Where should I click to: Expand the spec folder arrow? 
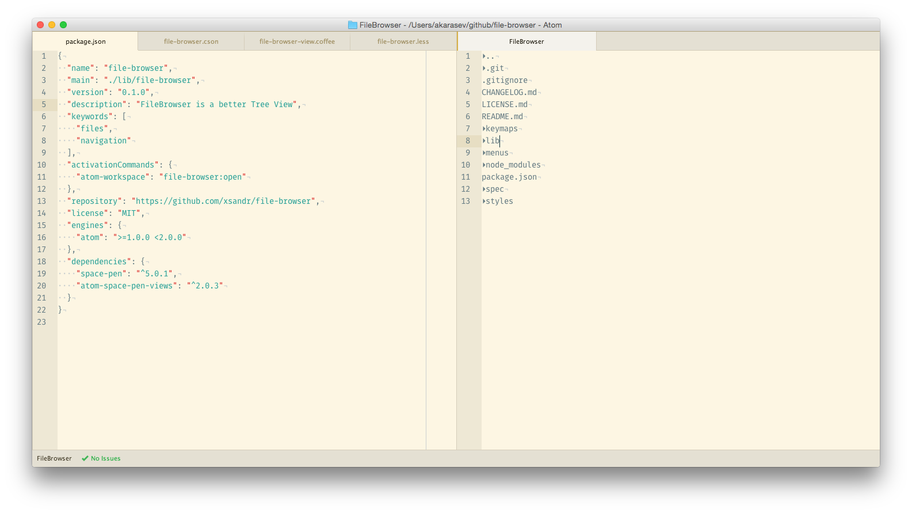pyautogui.click(x=484, y=189)
